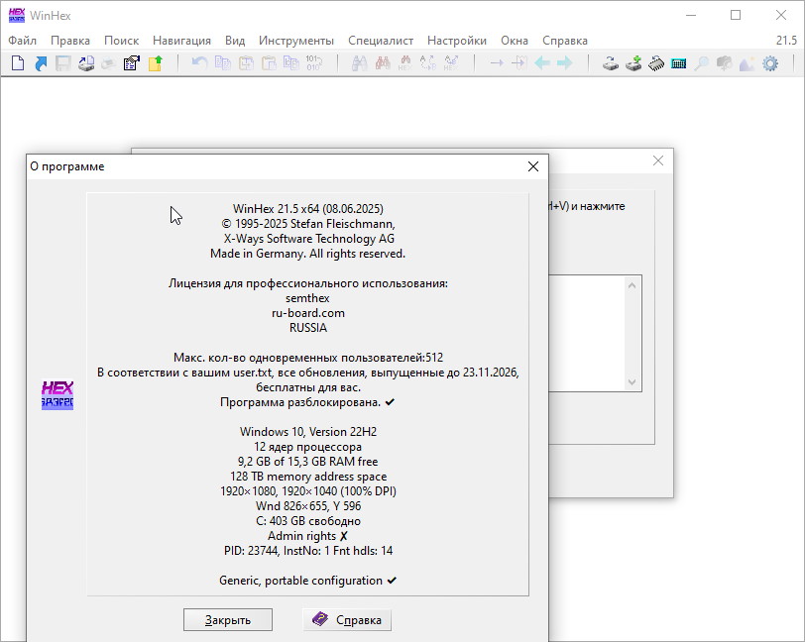805x642 pixels.
Task: Click the '9,2 GB of 15,3 GB RAM free' line
Action: click(x=307, y=462)
